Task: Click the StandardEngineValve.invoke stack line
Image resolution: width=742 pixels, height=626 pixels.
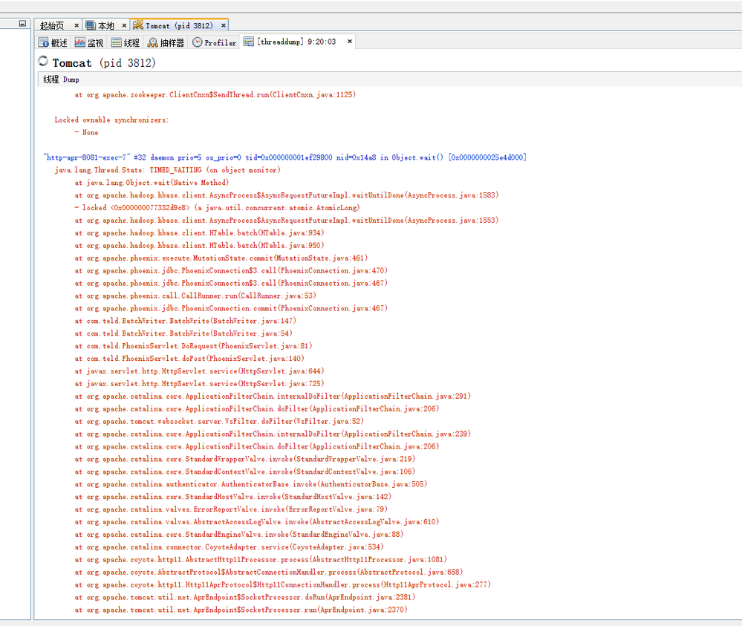Action: click(239, 534)
